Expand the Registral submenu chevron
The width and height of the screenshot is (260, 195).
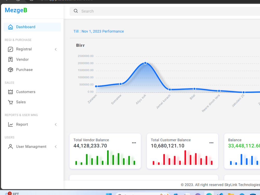pyautogui.click(x=56, y=49)
